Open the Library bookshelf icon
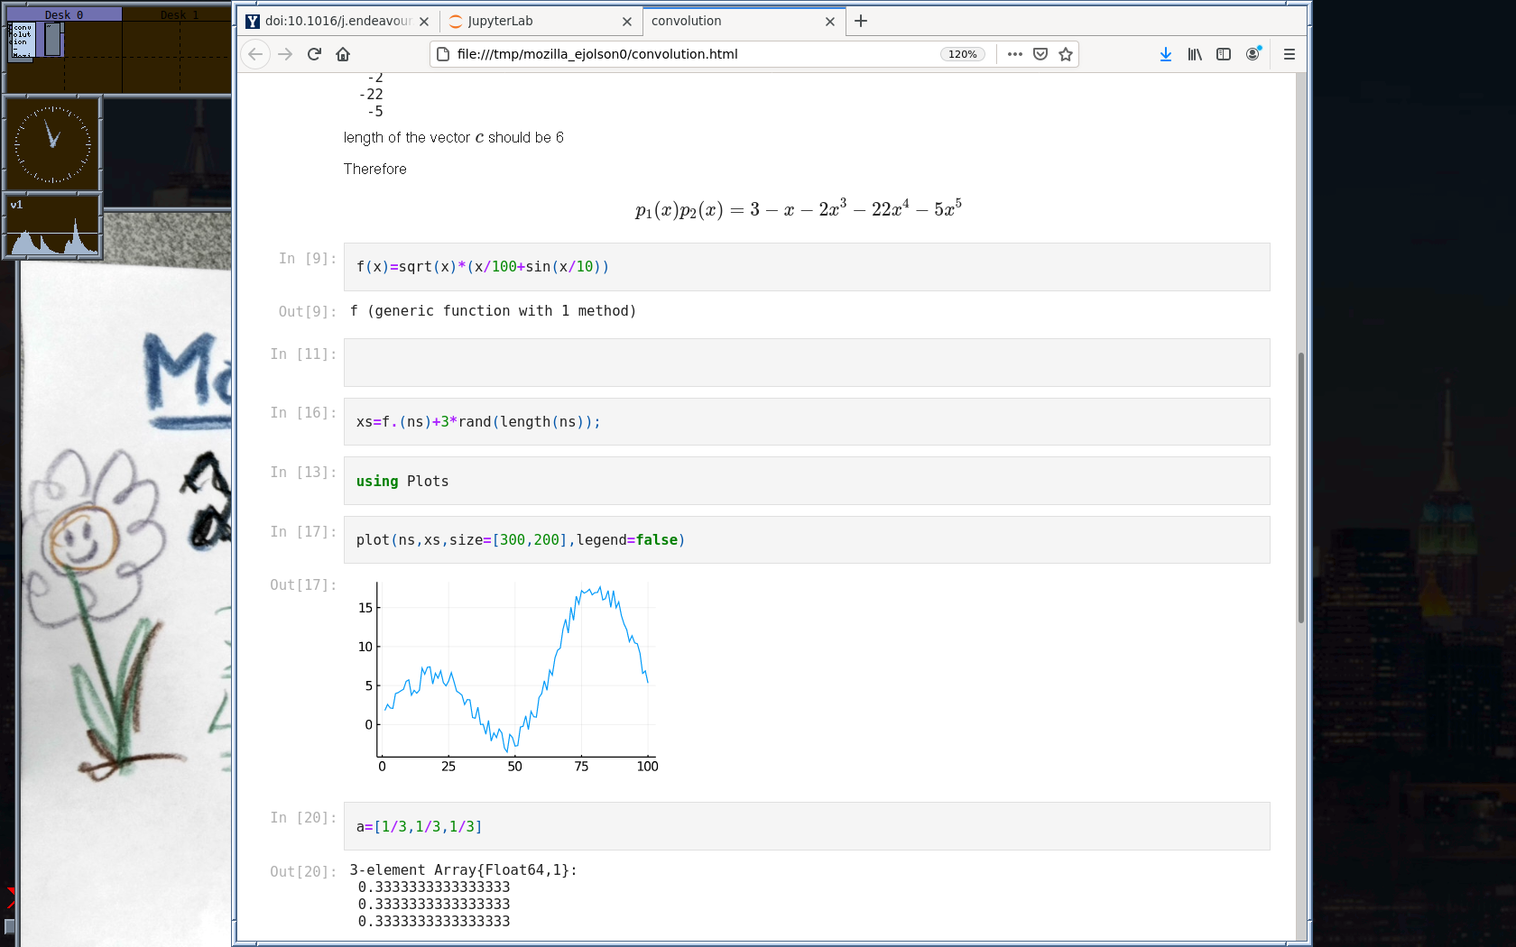This screenshot has height=947, width=1516. pyautogui.click(x=1195, y=54)
